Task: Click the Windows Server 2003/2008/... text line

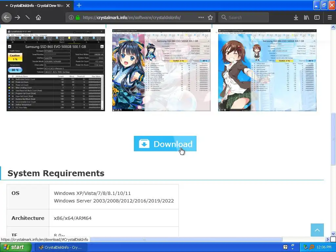Action: pyautogui.click(x=114, y=201)
